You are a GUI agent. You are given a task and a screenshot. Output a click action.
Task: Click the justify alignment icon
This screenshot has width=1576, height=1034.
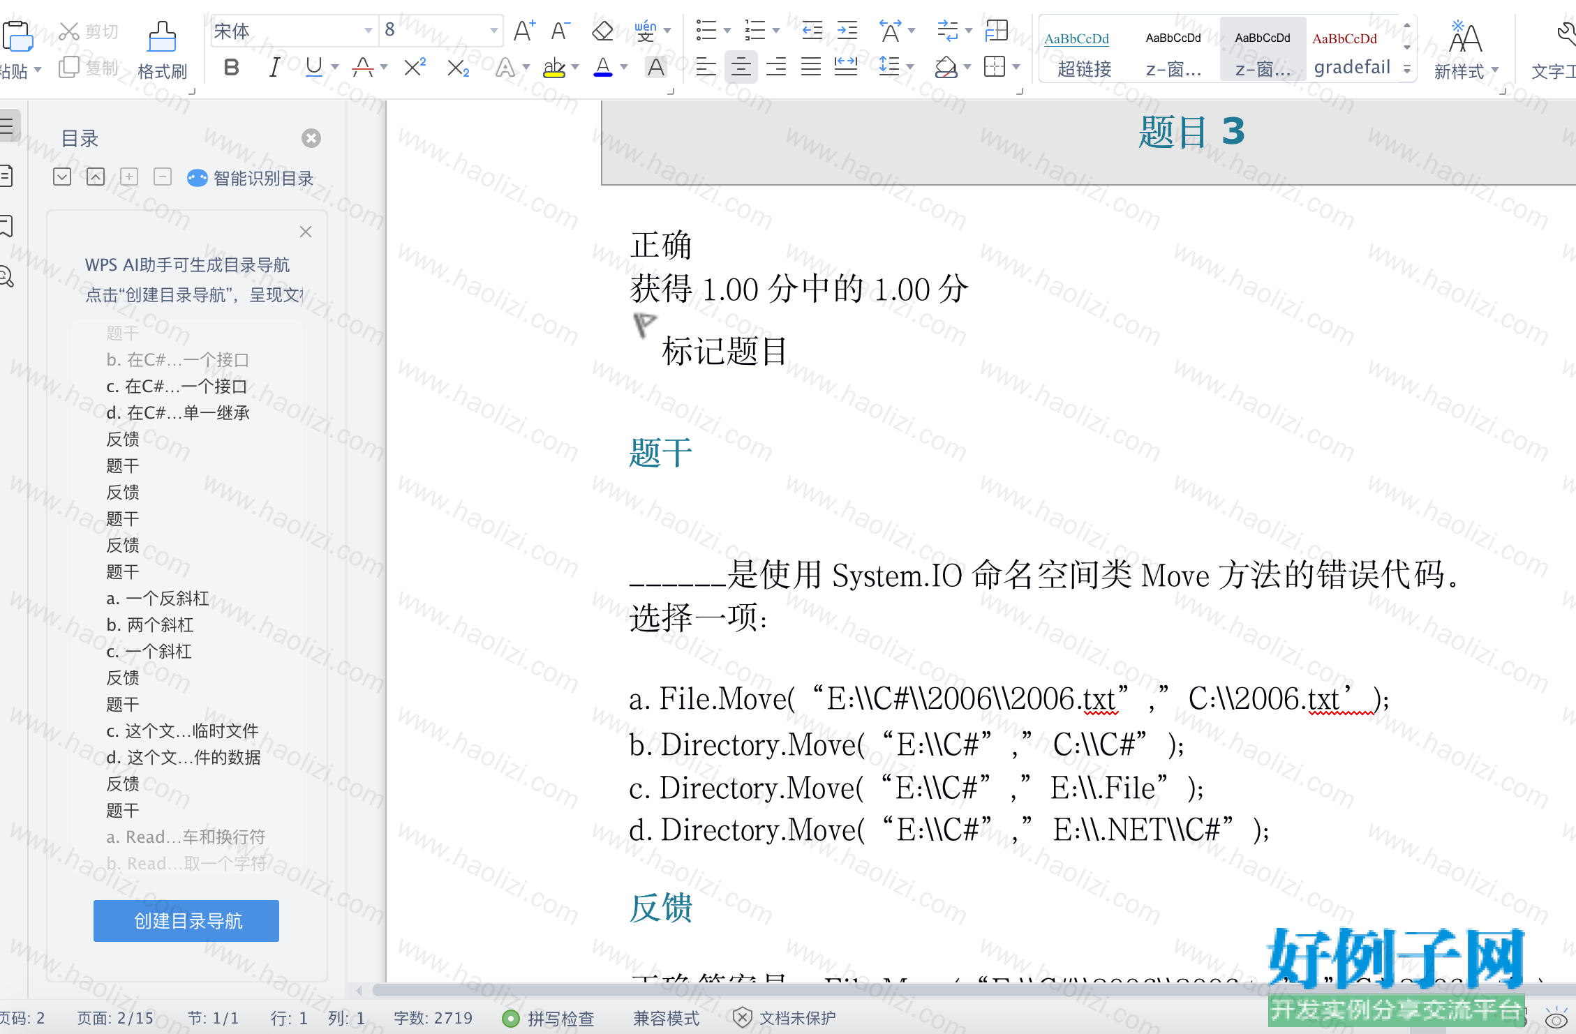(x=811, y=68)
